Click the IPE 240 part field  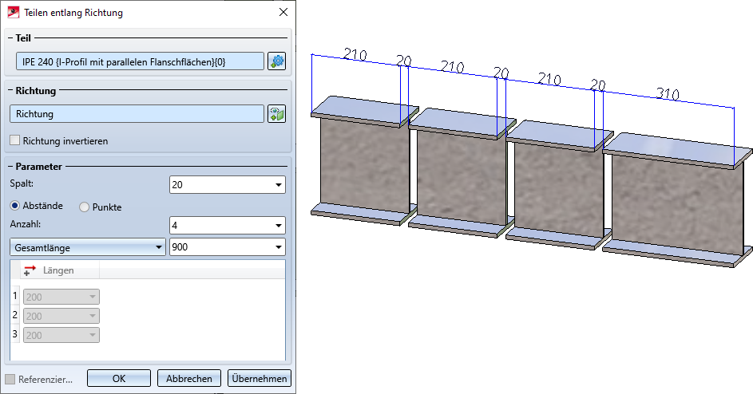click(140, 61)
